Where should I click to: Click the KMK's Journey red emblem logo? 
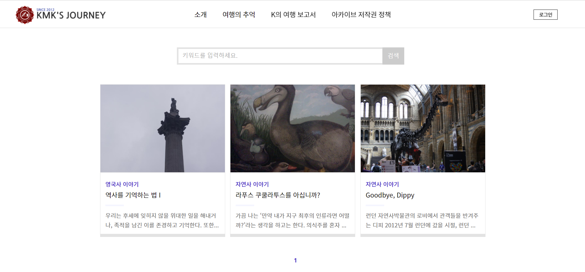click(25, 15)
